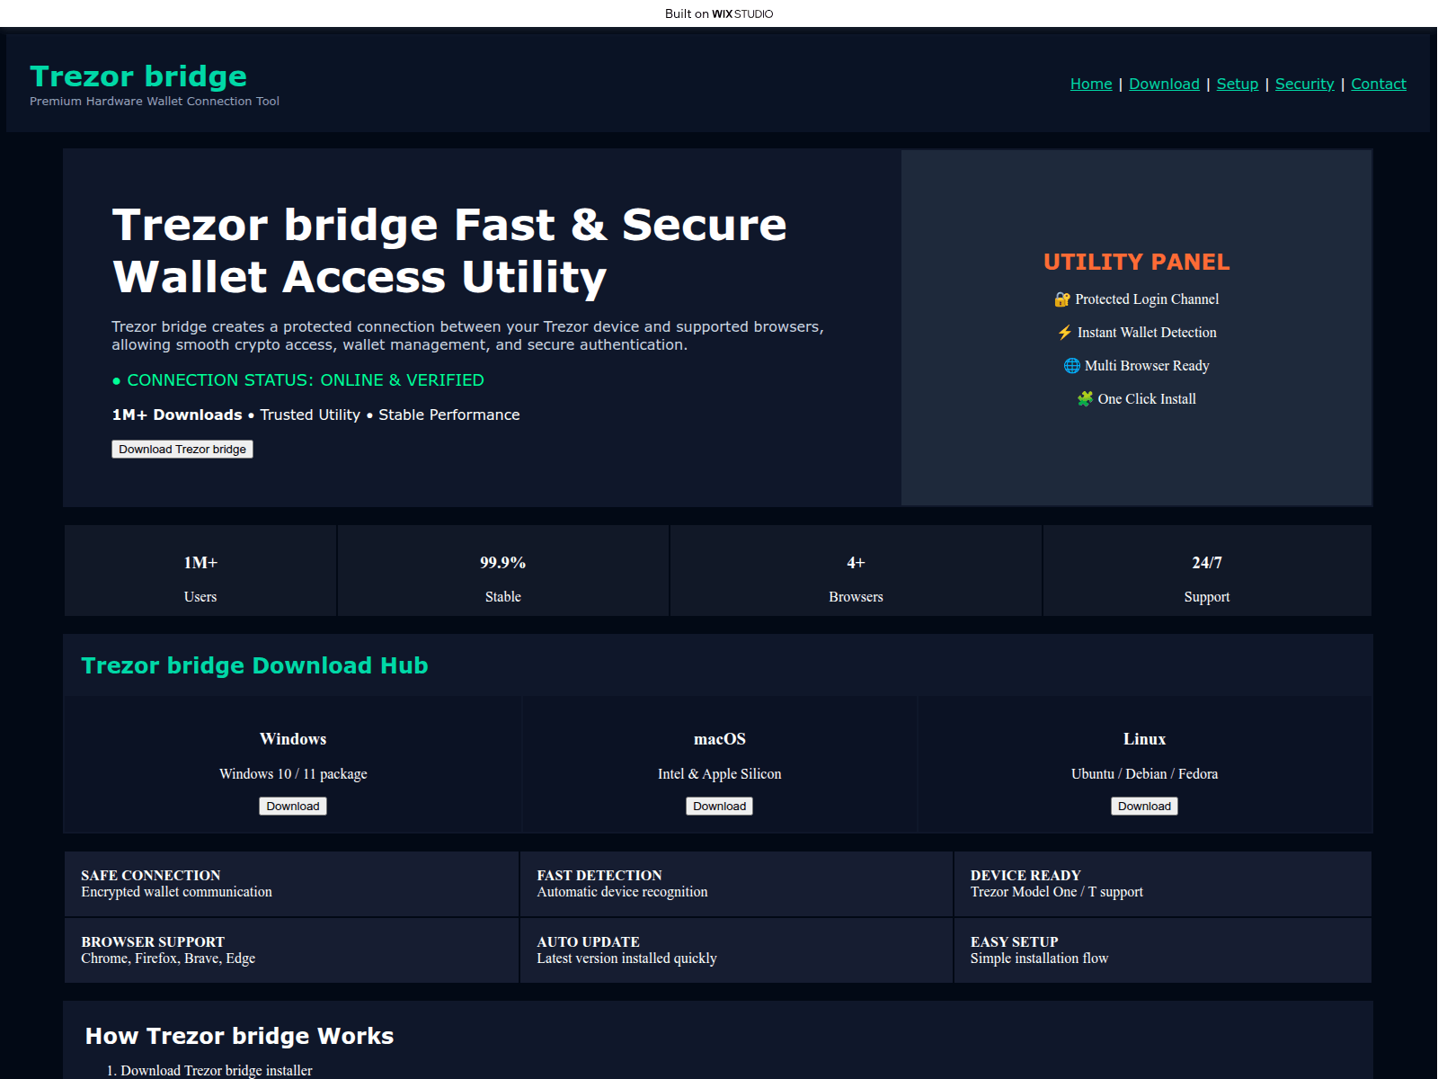The height and width of the screenshot is (1079, 1438).
Task: Click the 1M+ Downloads trust line
Action: coord(315,415)
